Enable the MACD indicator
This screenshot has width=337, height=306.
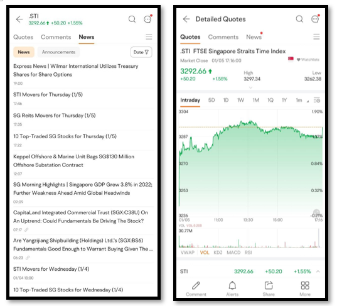pos(233,253)
